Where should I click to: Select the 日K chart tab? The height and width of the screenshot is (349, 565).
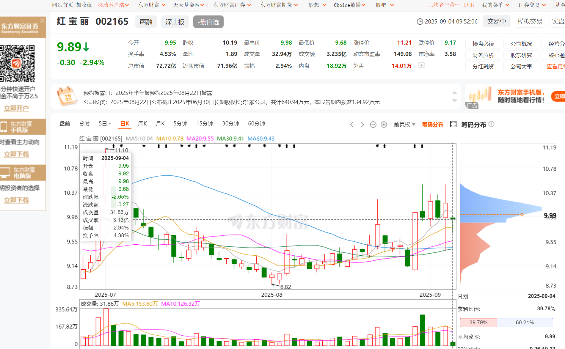pos(125,124)
